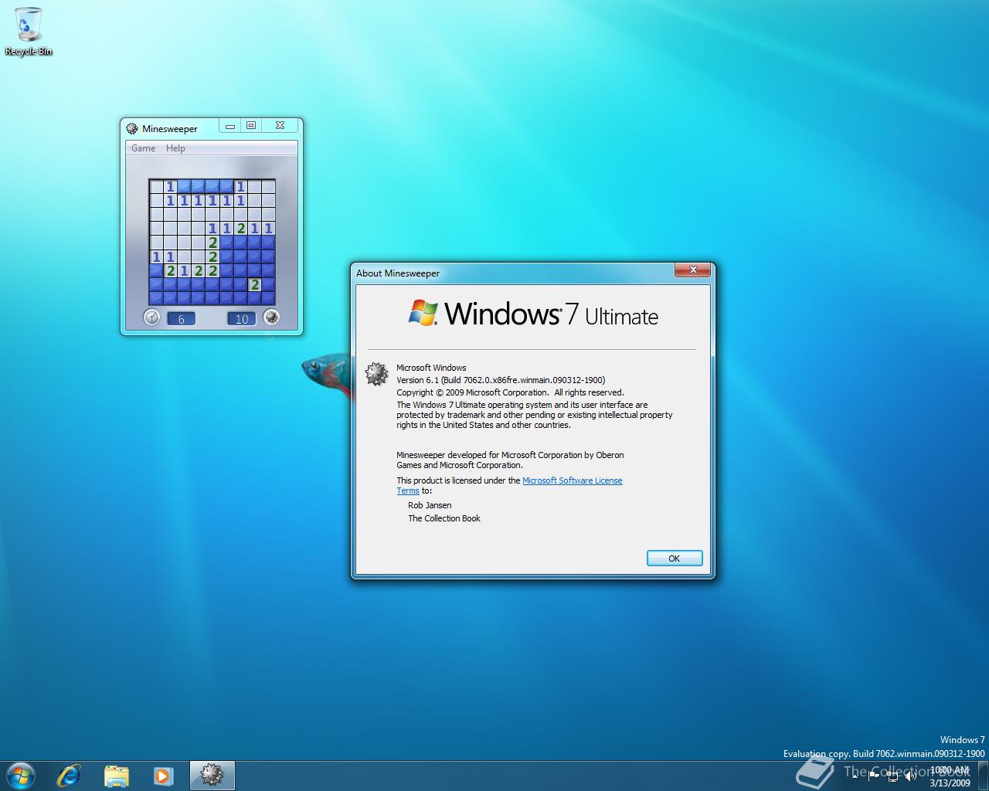Close the About Minesweeper dialog with the X
Screen dimensions: 989x791
(693, 270)
